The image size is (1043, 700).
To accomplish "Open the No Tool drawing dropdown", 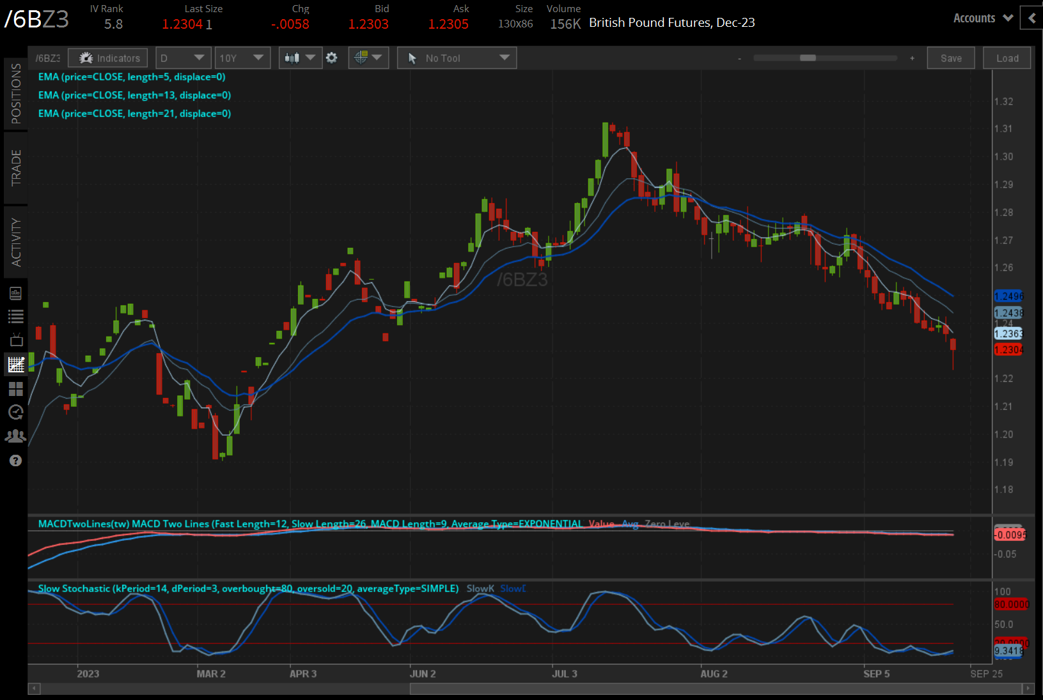I will [x=456, y=57].
